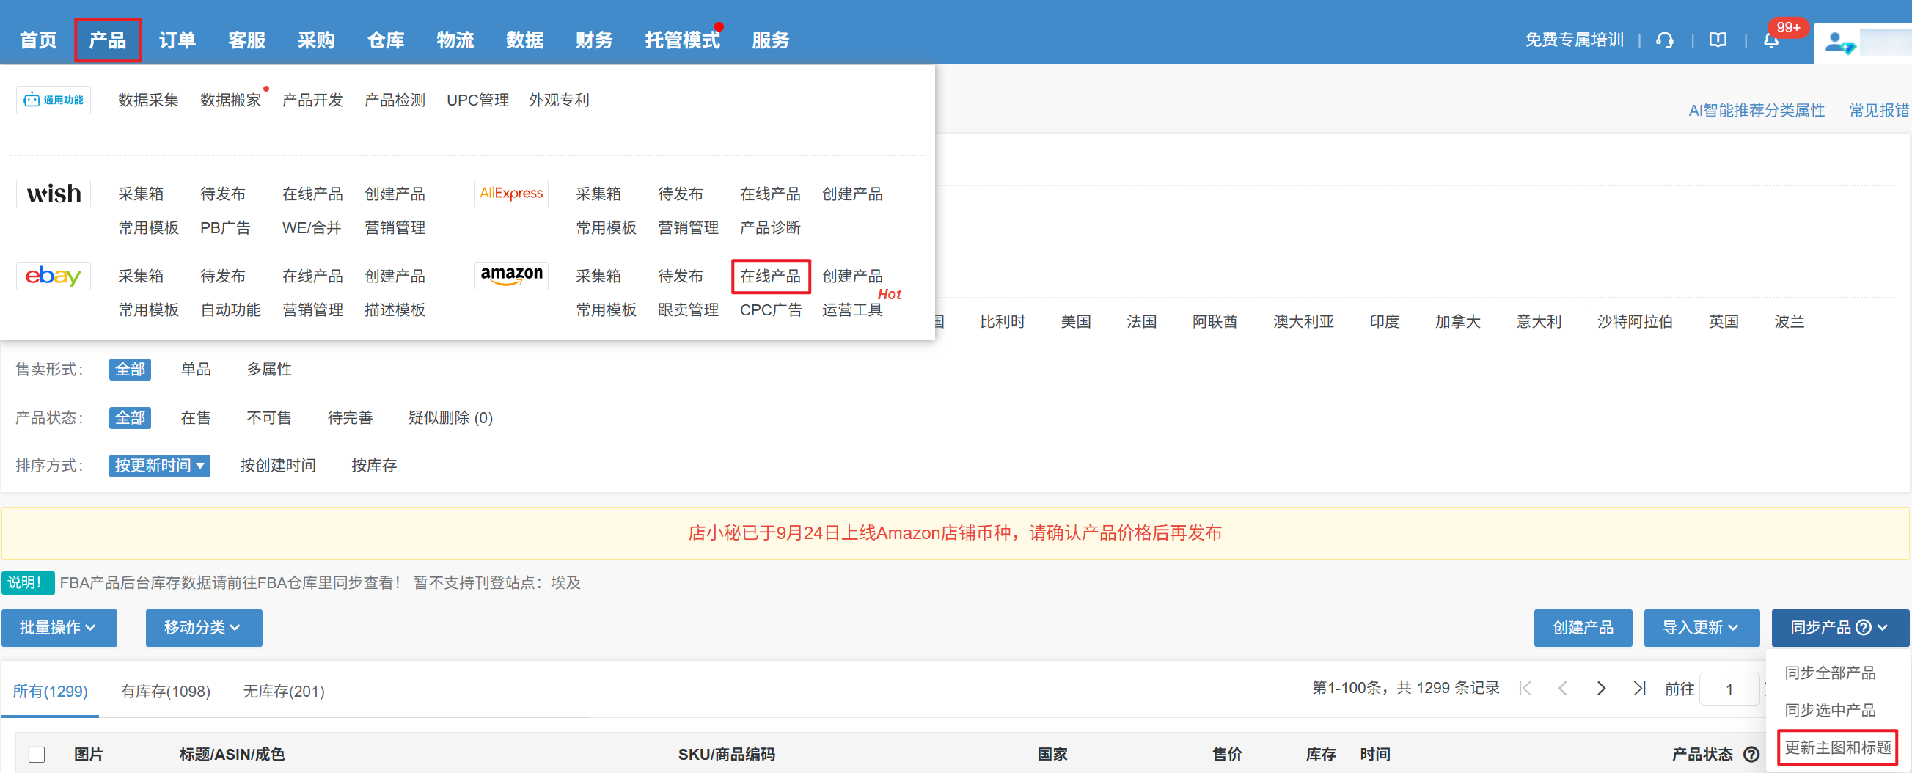Image resolution: width=1912 pixels, height=773 pixels.
Task: Select the 在售 product status filter
Action: coord(196,417)
